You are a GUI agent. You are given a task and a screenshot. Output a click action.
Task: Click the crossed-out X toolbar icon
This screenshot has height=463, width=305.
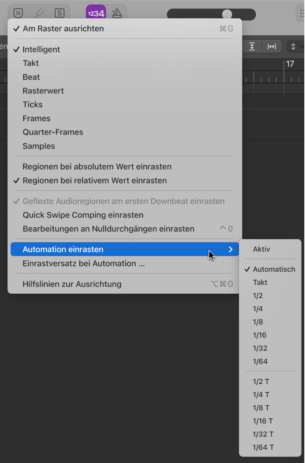18,13
